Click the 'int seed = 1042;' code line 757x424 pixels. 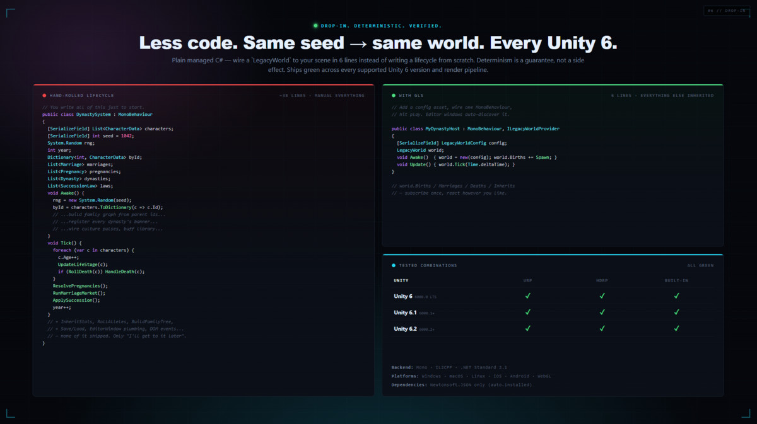coord(91,136)
